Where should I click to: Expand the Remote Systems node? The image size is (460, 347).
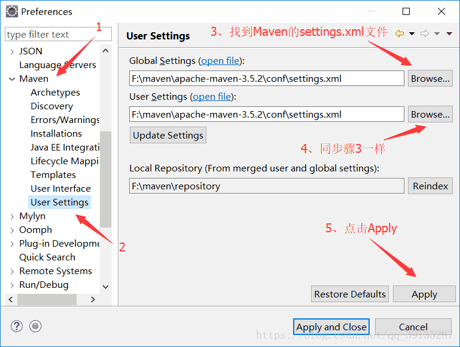click(x=12, y=272)
